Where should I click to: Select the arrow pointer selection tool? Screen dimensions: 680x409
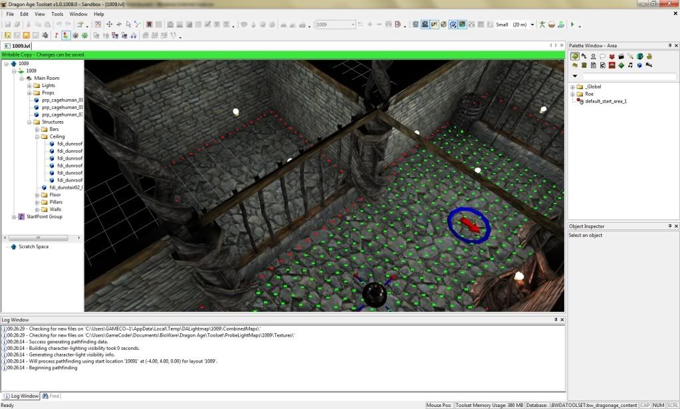(x=128, y=25)
